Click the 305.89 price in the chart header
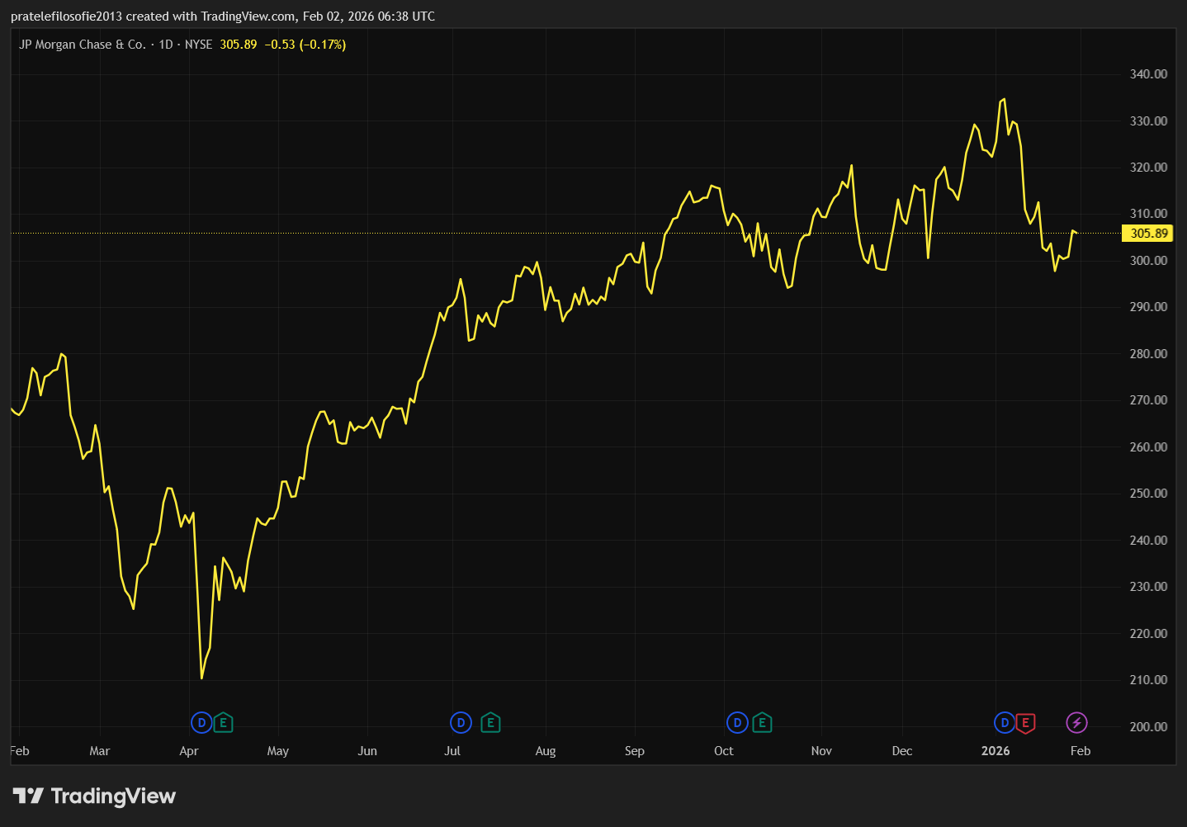The image size is (1187, 827). 239,45
